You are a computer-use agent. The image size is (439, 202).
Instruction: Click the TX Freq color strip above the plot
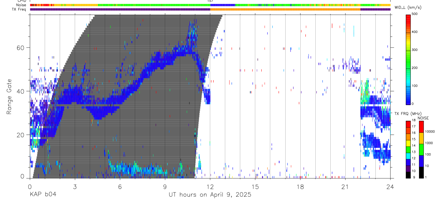(x=210, y=9)
